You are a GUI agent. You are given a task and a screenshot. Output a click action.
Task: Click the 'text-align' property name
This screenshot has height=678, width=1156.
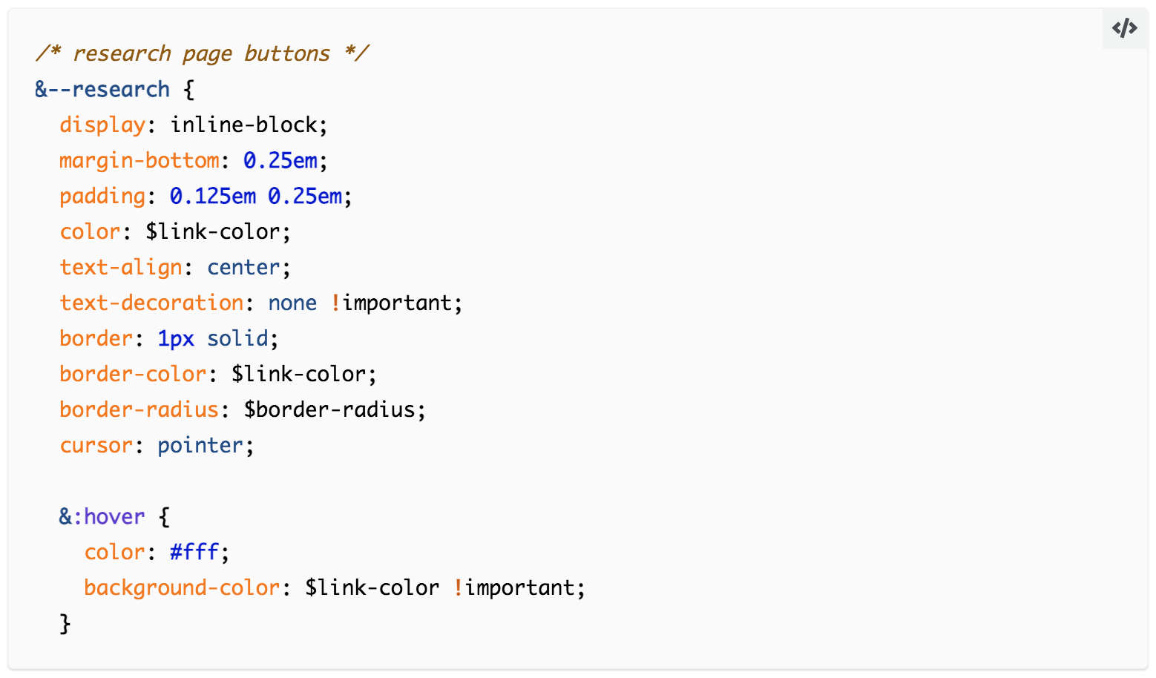click(x=121, y=267)
